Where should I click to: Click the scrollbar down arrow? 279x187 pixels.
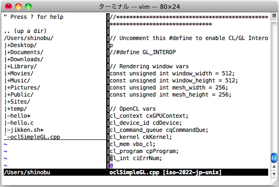pyautogui.click(x=274, y=174)
